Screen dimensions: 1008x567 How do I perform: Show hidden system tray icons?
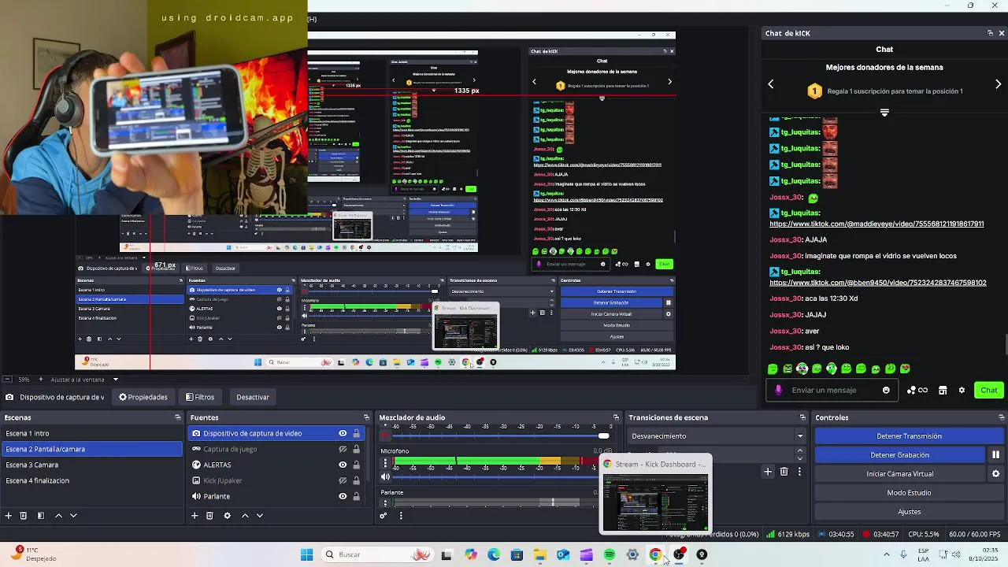886,554
